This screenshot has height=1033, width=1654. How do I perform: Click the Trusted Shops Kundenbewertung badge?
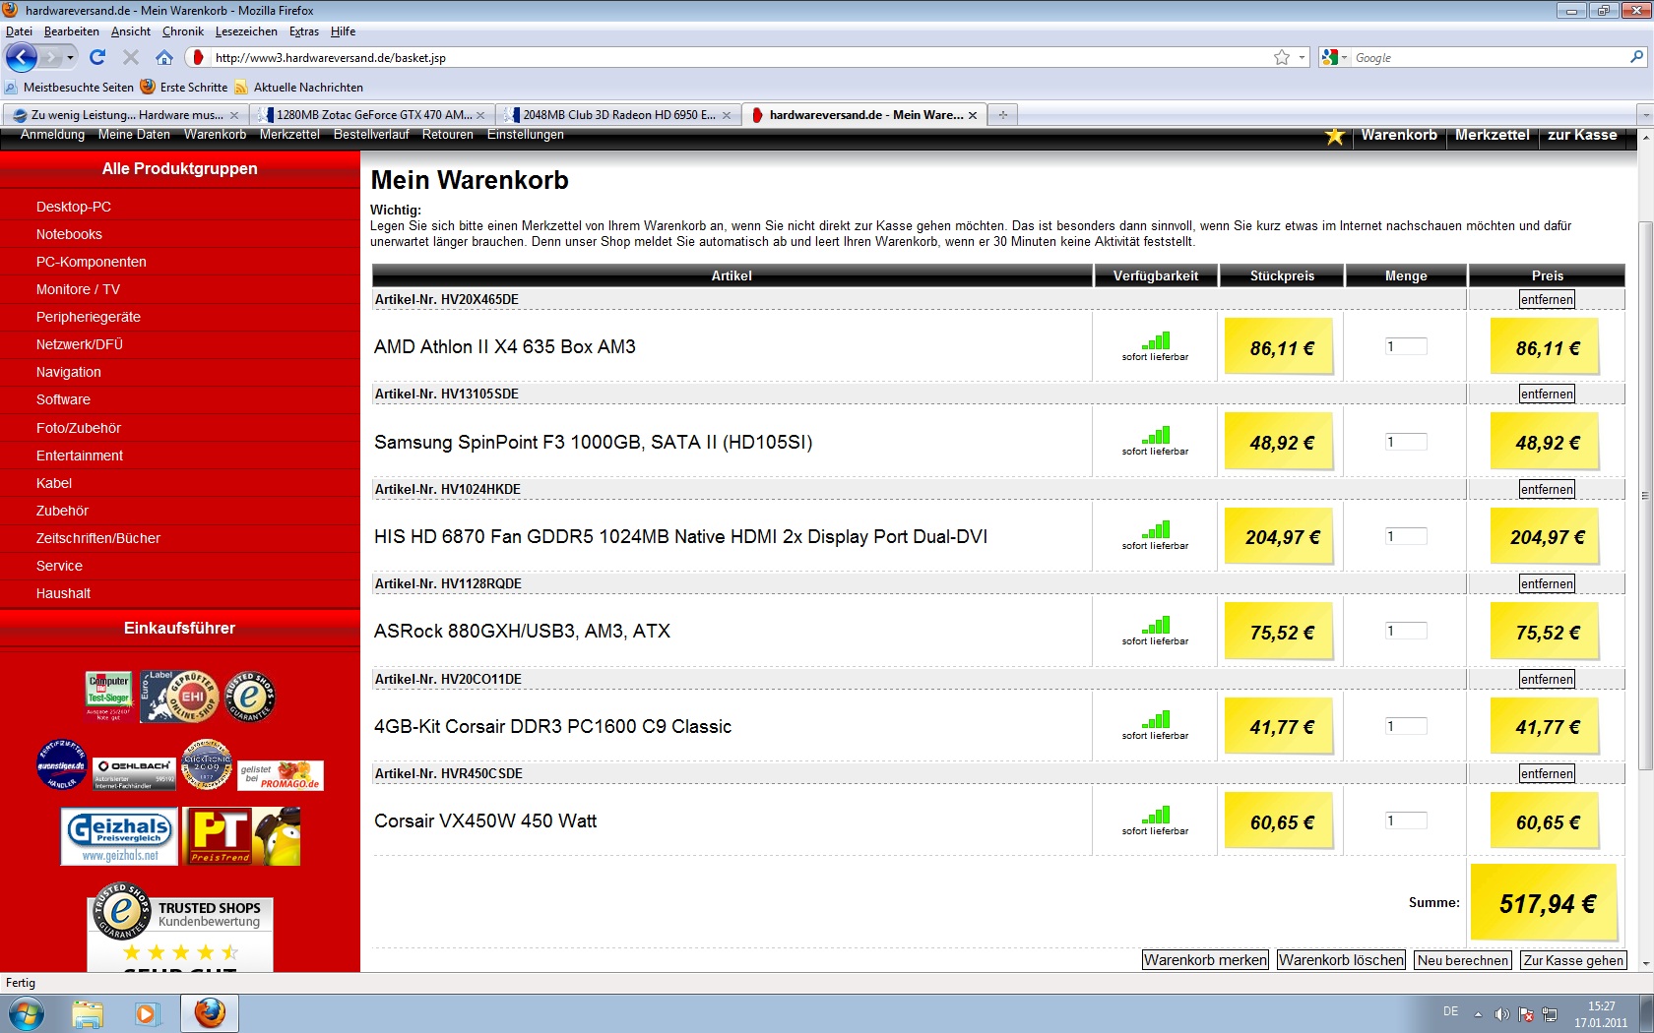pos(180,926)
